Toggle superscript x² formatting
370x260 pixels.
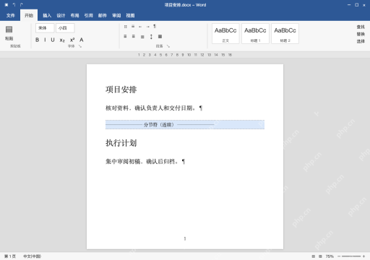[x=72, y=40]
